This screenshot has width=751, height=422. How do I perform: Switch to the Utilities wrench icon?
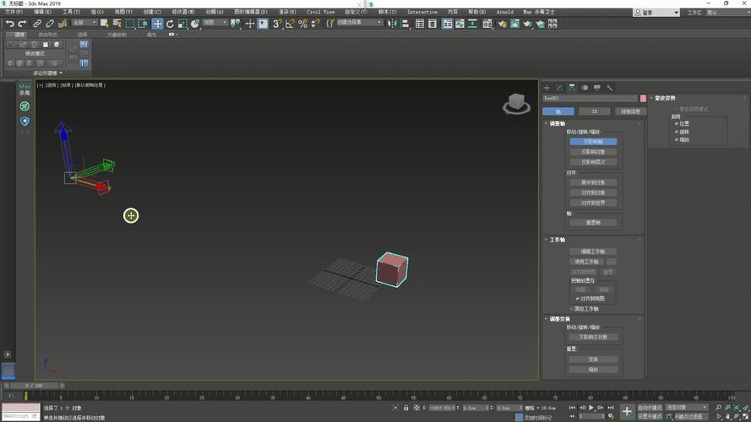click(610, 88)
